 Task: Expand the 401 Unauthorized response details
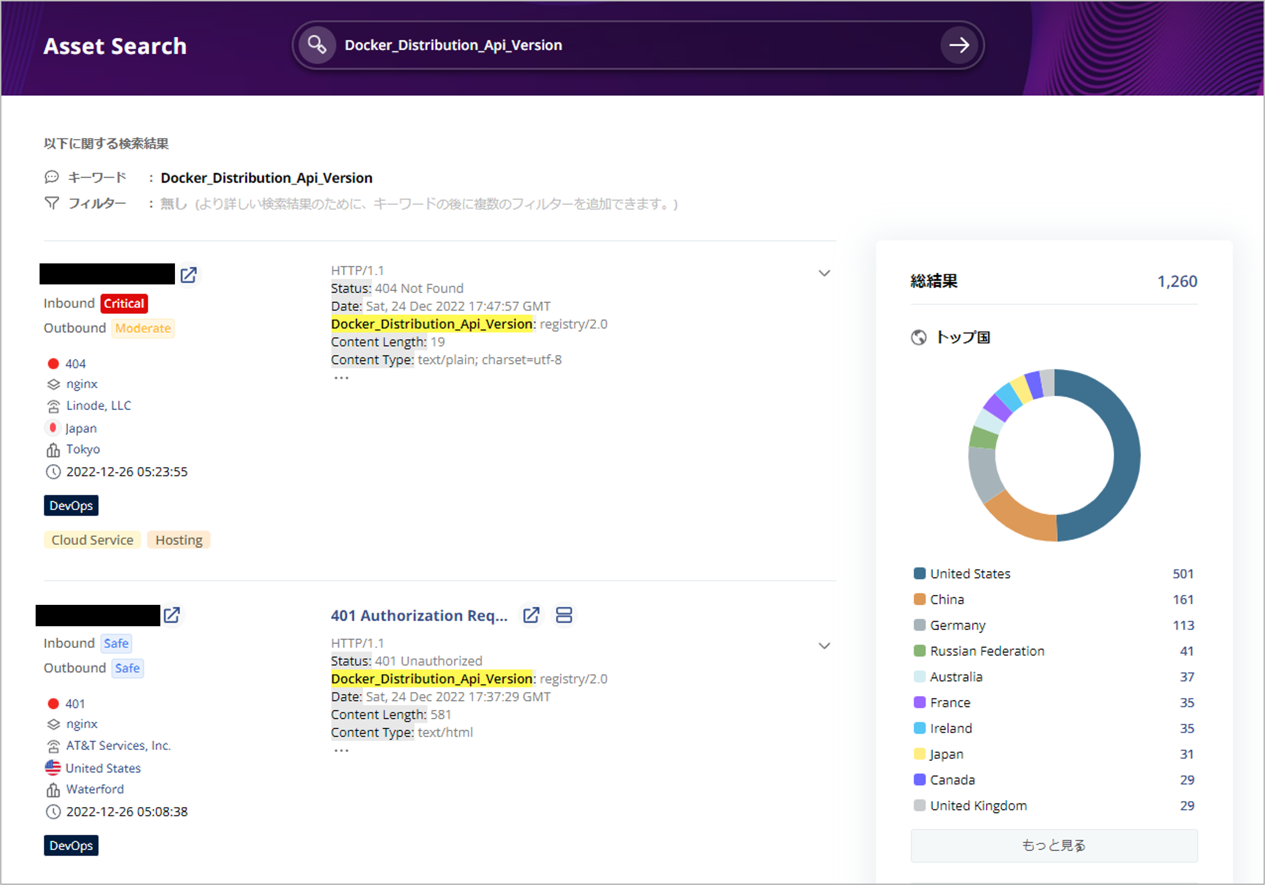tap(824, 646)
